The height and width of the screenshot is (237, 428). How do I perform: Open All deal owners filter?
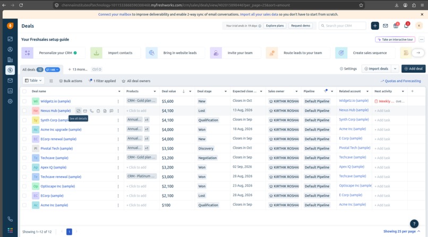point(136,81)
